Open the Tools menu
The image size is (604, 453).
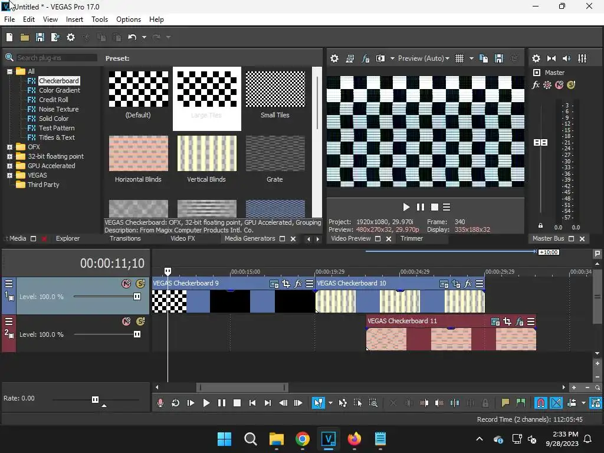click(99, 19)
